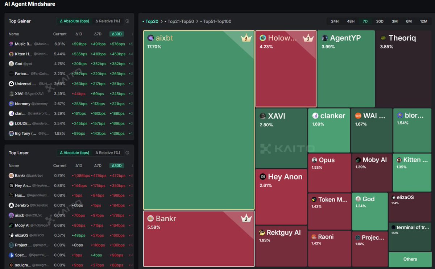Click the Project ... row in Top Loser

69,245
